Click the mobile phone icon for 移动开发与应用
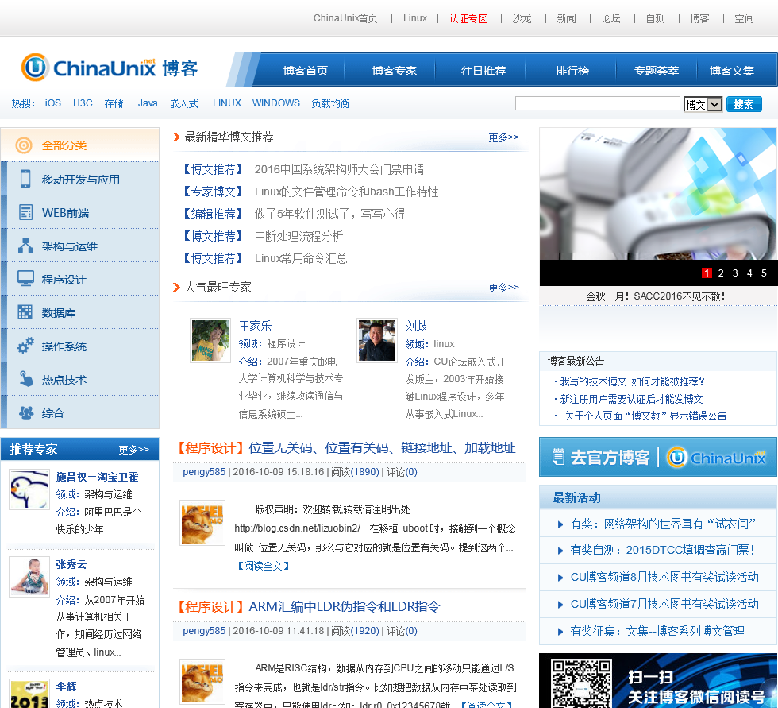 [25, 179]
